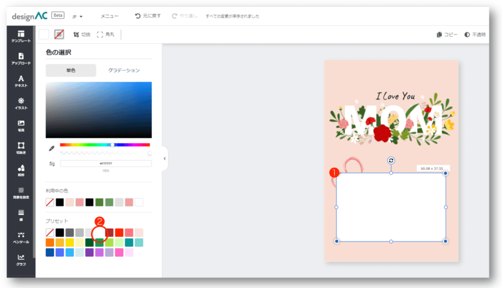Select the no-color swatch in 利用中の色
The height and width of the screenshot is (288, 502).
(x=50, y=202)
